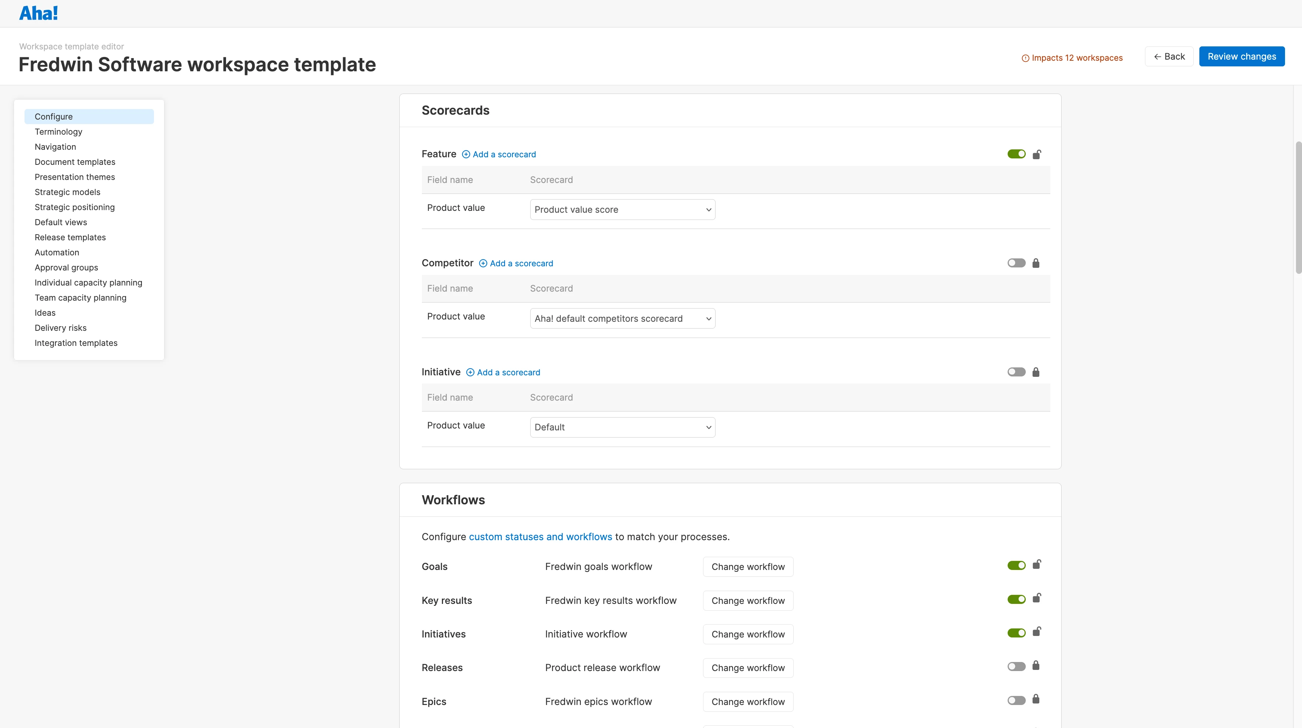This screenshot has height=728, width=1302.
Task: Open the Initiative Default scorecard dropdown
Action: pos(622,427)
